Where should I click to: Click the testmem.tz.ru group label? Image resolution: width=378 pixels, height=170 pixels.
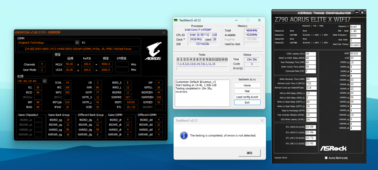tap(247, 79)
